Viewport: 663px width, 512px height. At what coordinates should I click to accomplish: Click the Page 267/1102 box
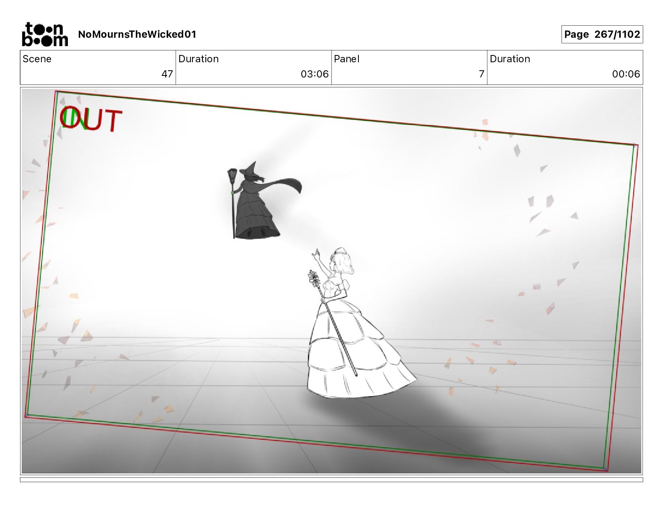pos(602,34)
